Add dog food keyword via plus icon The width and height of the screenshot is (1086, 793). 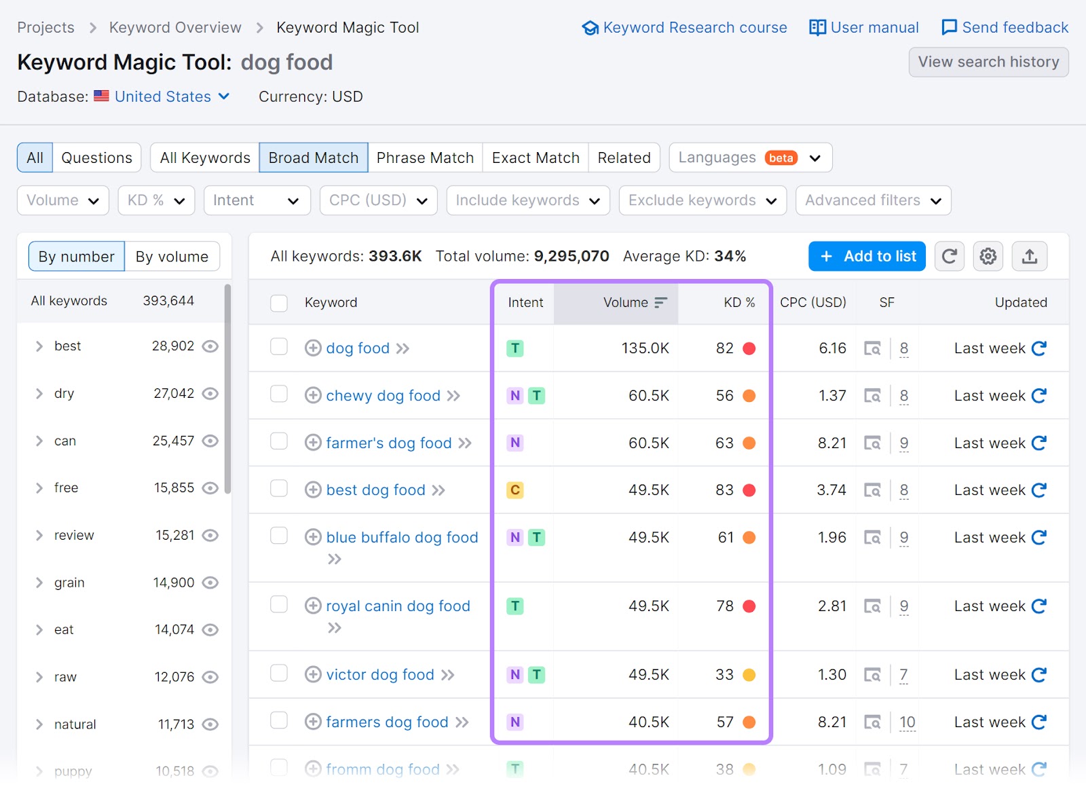pos(313,348)
